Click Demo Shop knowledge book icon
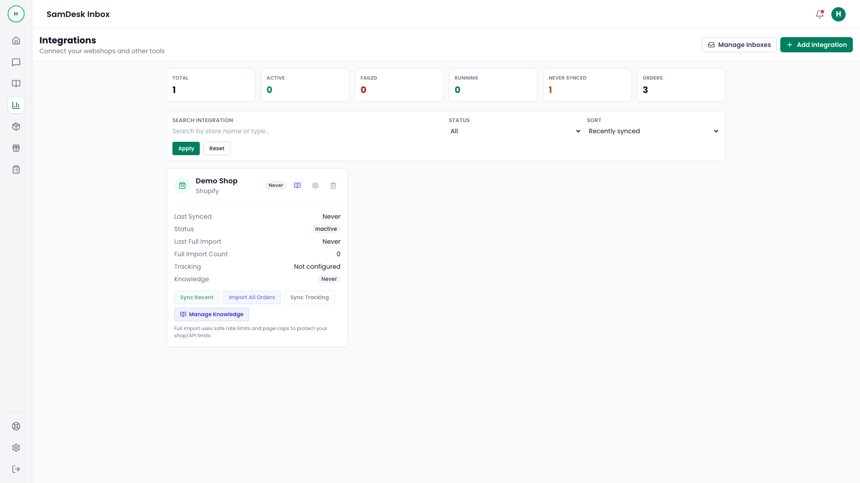 [x=297, y=186]
